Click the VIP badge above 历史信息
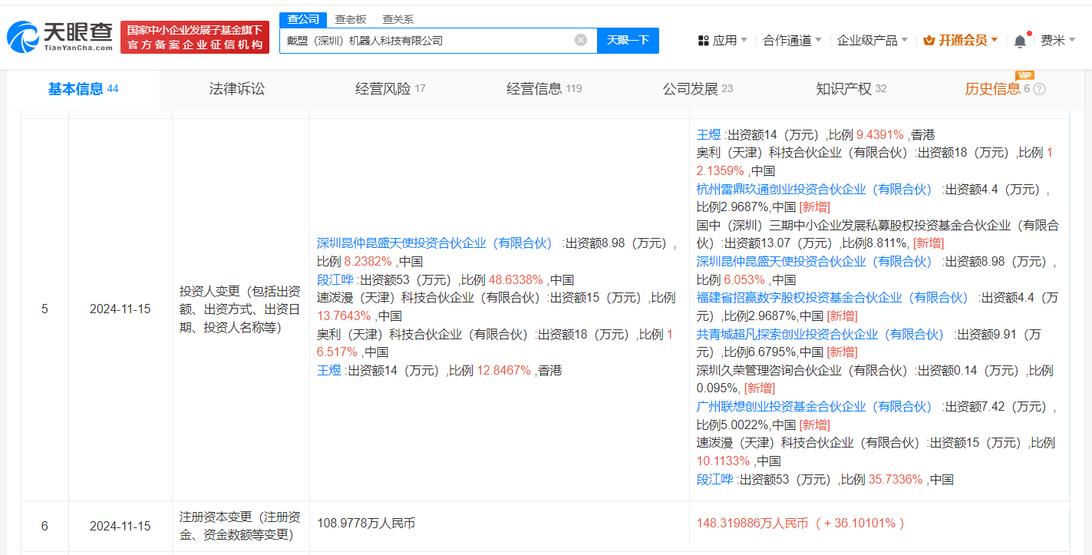1092x555 pixels. coord(1024,74)
